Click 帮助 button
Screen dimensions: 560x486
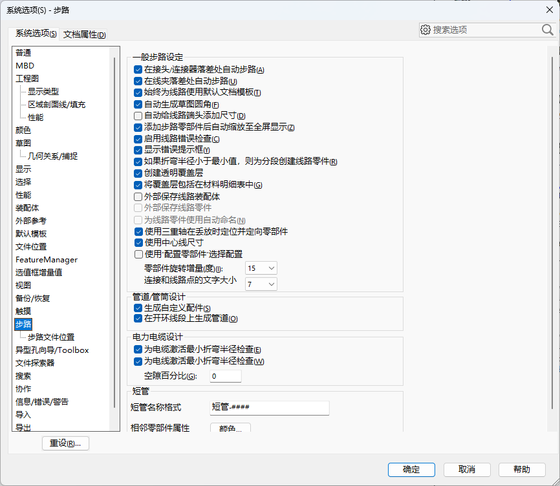(x=522, y=470)
